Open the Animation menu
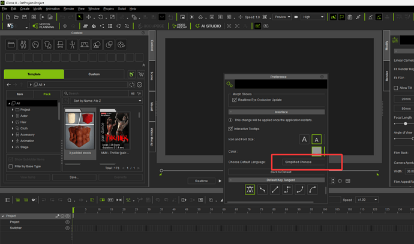Screen dimensions: 414x244 (53, 9)
